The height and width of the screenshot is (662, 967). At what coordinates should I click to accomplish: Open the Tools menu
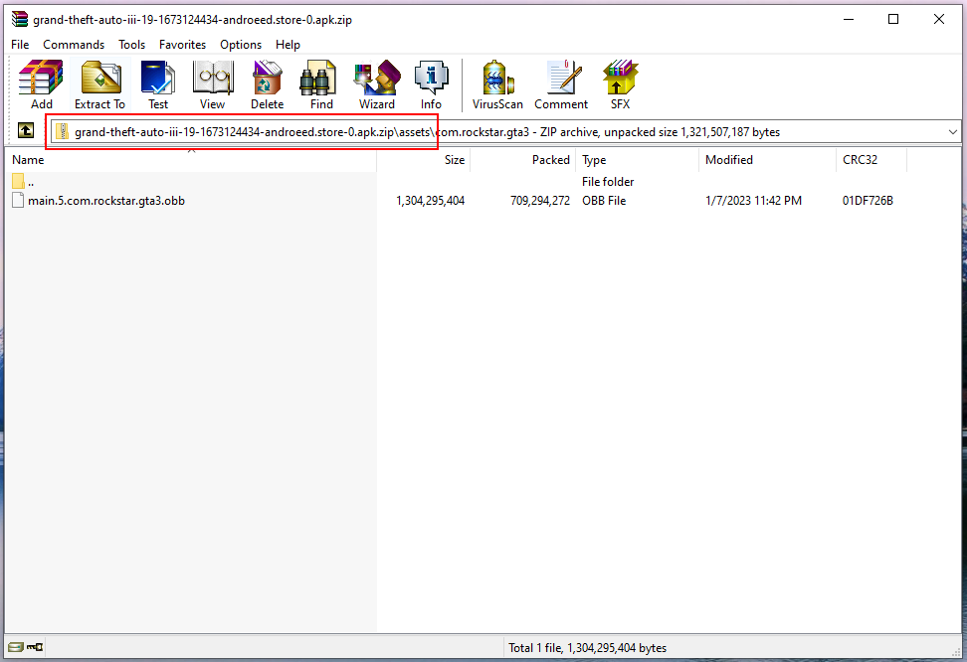131,45
